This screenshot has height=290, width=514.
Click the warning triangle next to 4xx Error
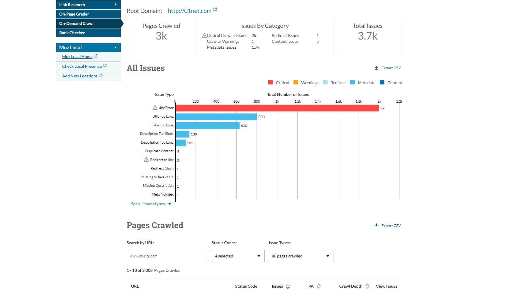pyautogui.click(x=155, y=108)
